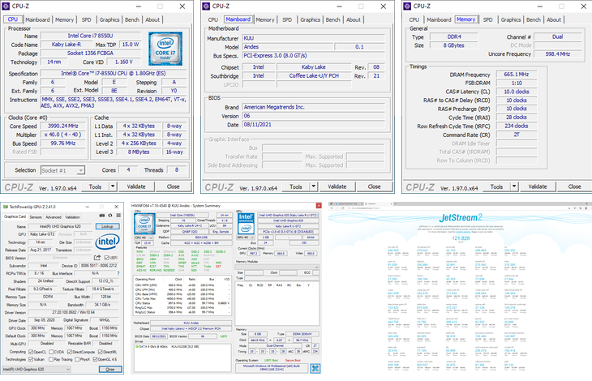This screenshot has height=381, width=592.
Task: Switch to Advanced tab in GPU-Z
Action: pos(54,217)
